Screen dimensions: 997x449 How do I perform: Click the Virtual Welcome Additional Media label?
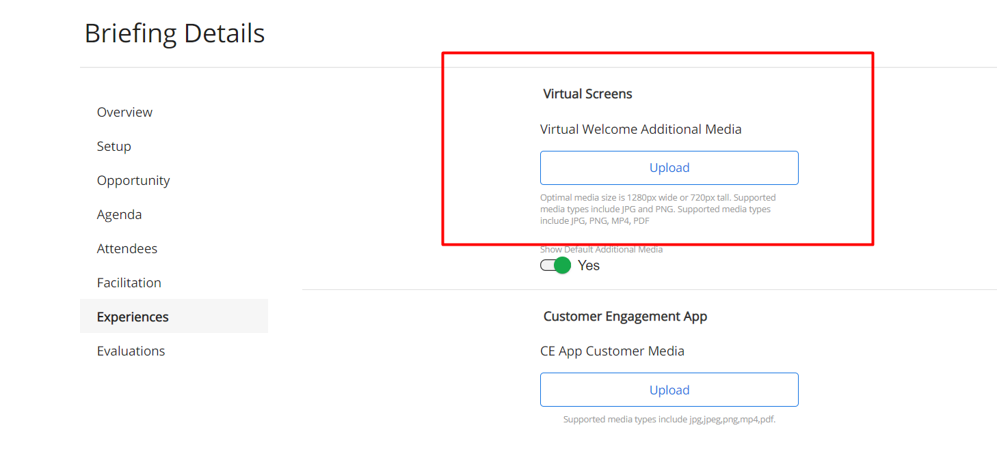click(x=641, y=129)
